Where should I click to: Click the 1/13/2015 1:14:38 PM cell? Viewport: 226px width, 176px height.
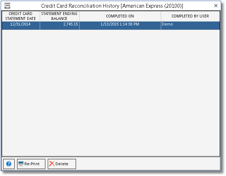click(120, 26)
